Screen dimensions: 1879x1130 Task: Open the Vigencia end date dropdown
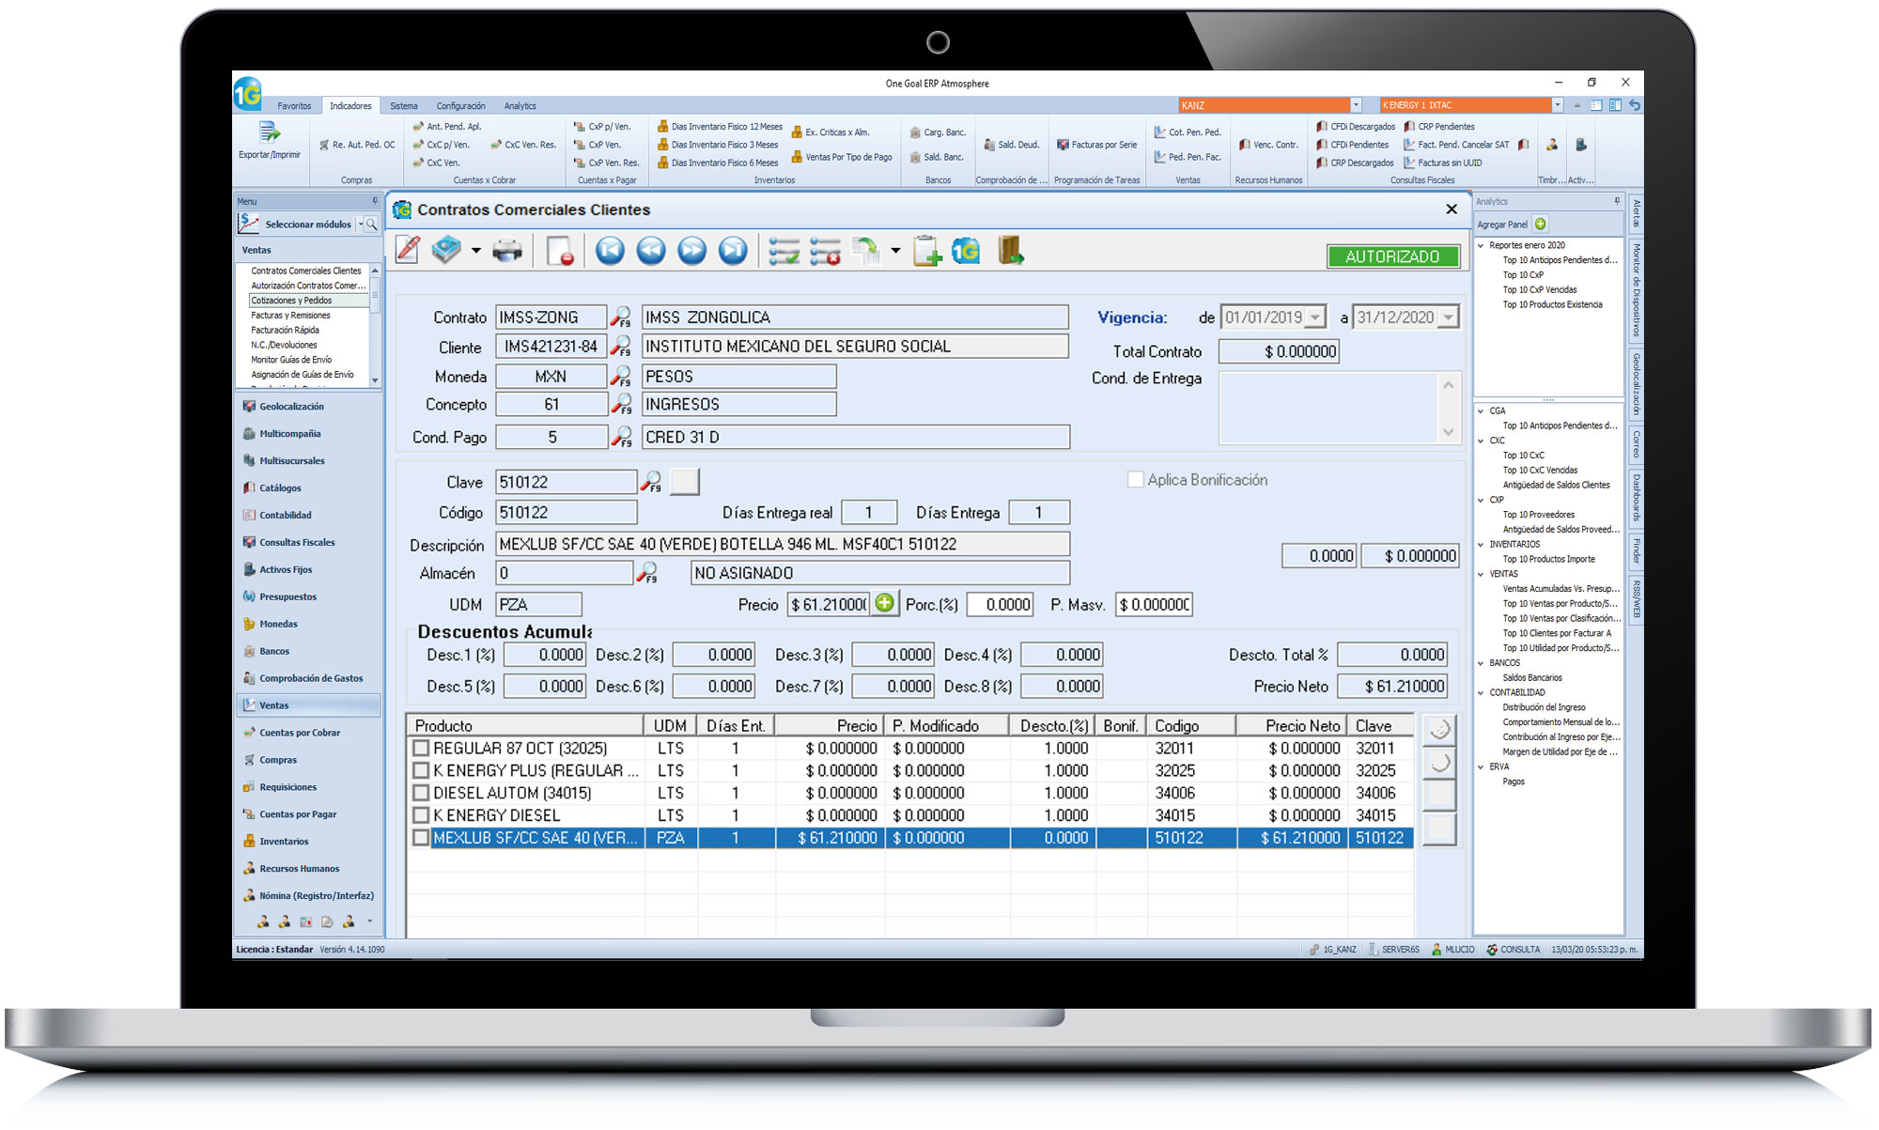coord(1449,317)
